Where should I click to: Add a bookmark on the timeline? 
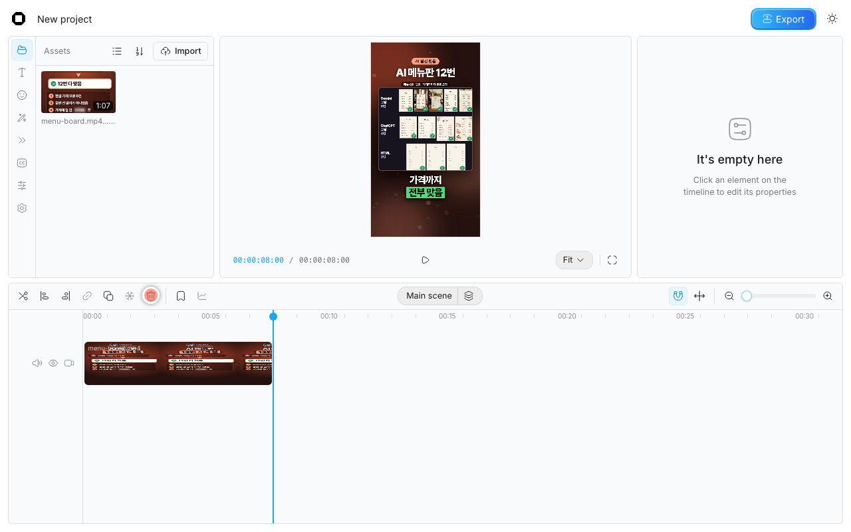tap(181, 296)
